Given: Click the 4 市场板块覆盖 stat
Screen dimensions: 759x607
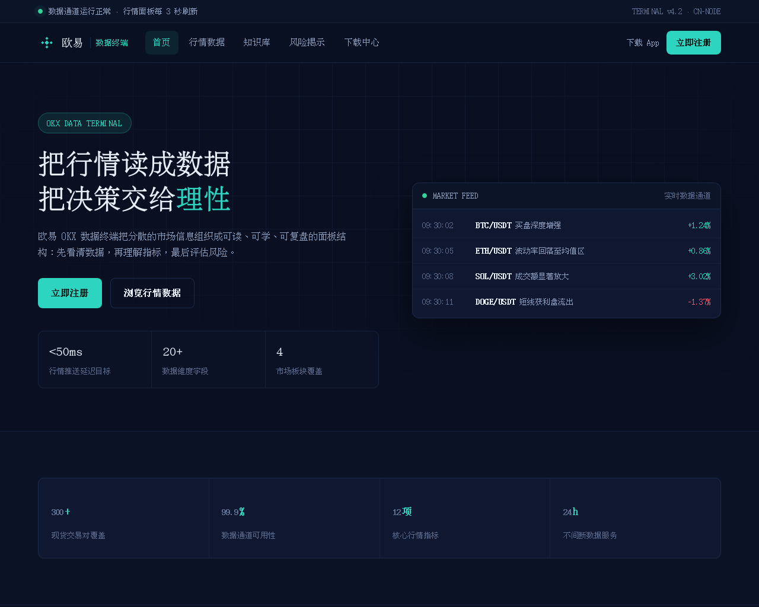Looking at the screenshot, I should (322, 360).
